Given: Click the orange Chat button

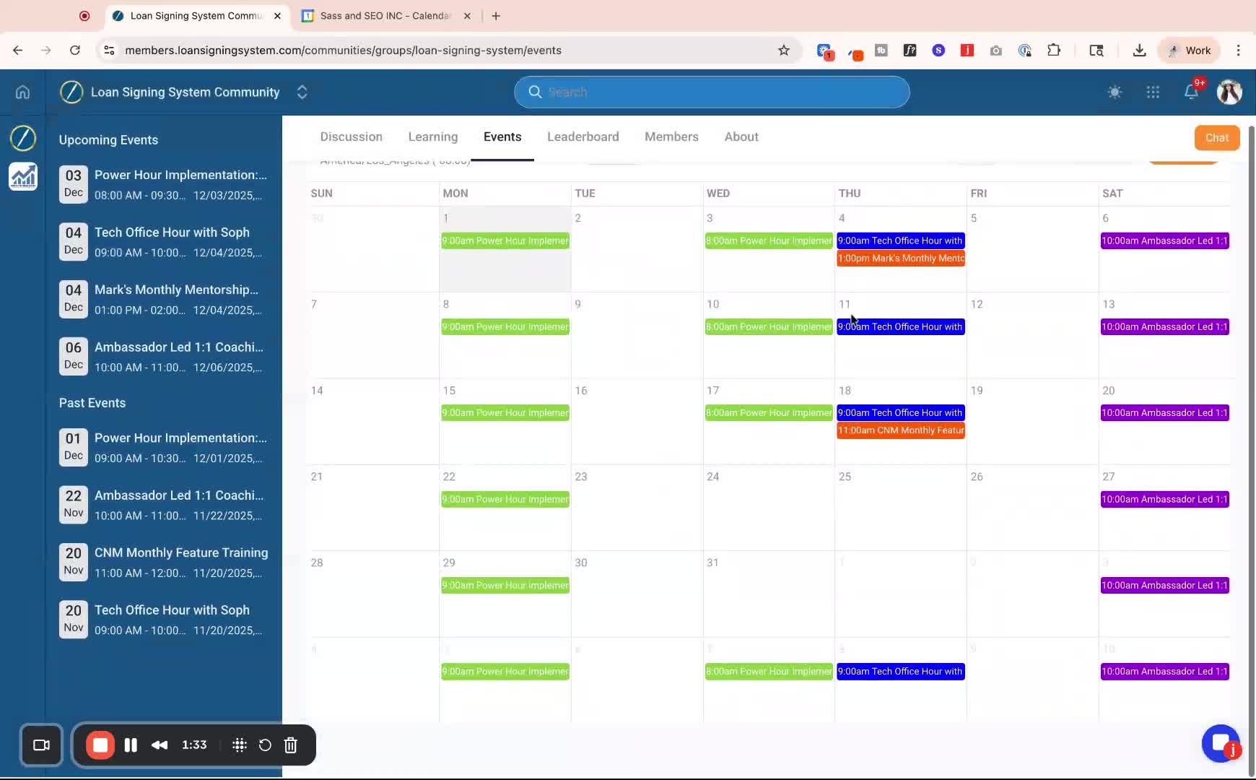Looking at the screenshot, I should point(1217,137).
